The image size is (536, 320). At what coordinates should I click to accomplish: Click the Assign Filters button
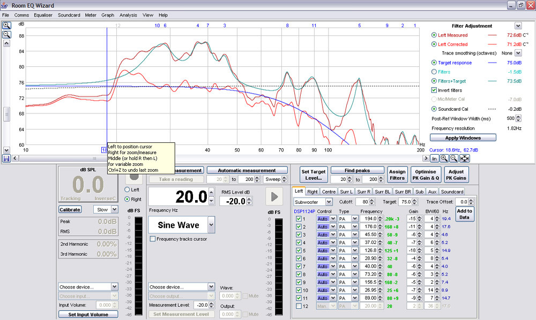pyautogui.click(x=397, y=174)
